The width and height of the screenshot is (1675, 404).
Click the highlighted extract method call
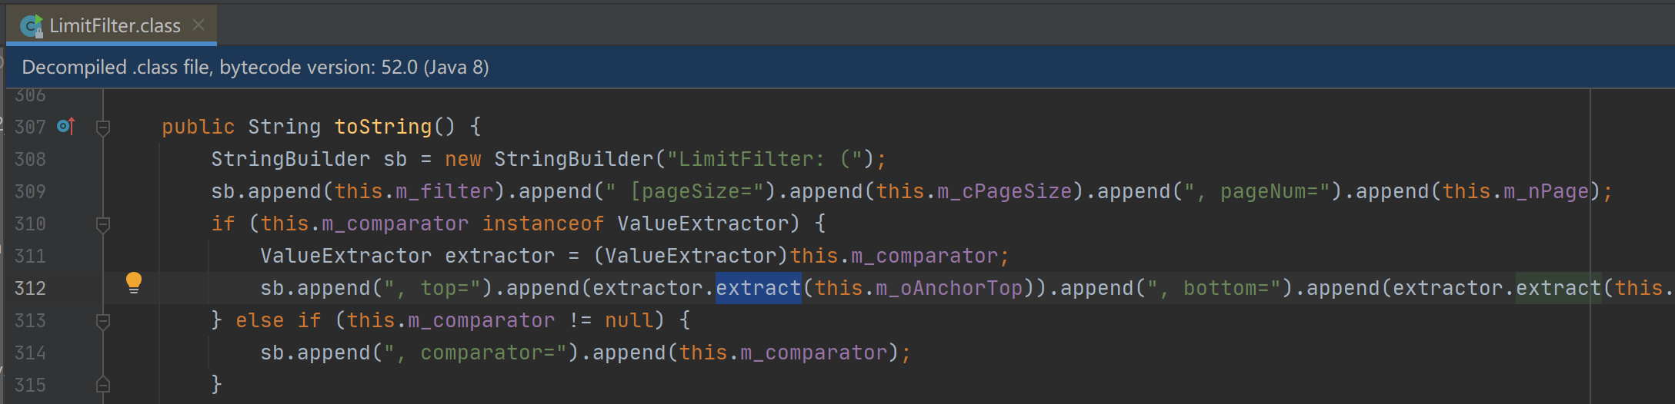point(759,288)
